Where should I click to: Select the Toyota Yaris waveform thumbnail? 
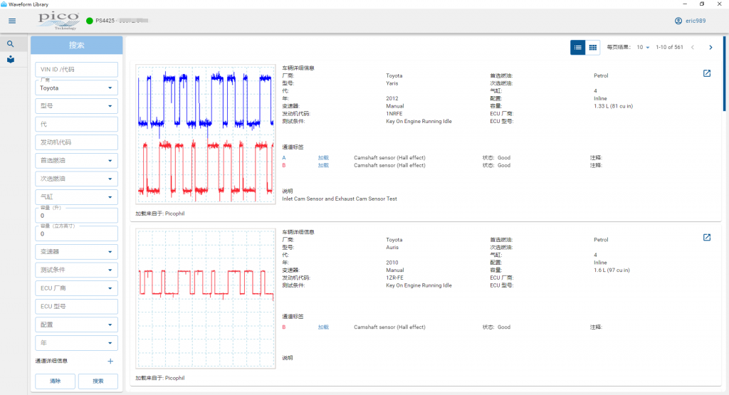pos(206,135)
